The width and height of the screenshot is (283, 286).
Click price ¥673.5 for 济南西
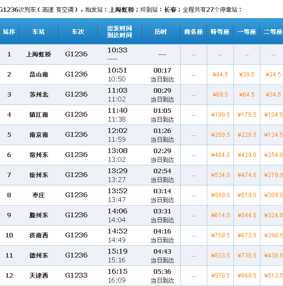(247, 235)
